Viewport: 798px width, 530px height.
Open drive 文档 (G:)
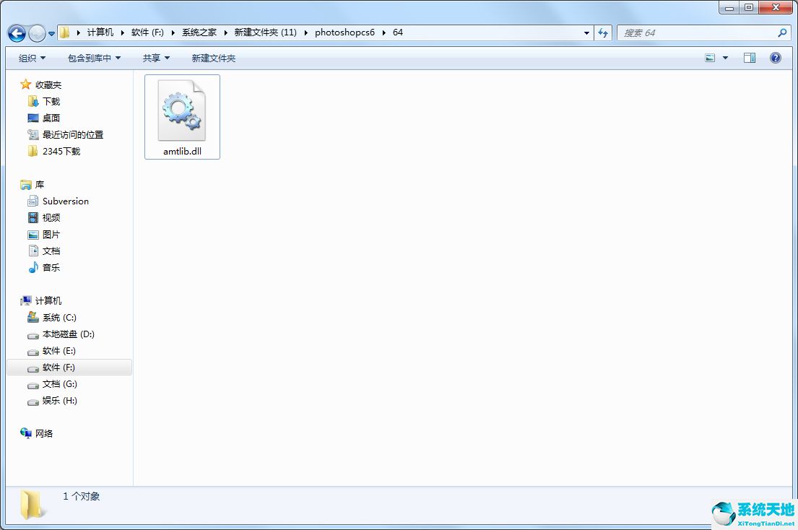[x=59, y=384]
